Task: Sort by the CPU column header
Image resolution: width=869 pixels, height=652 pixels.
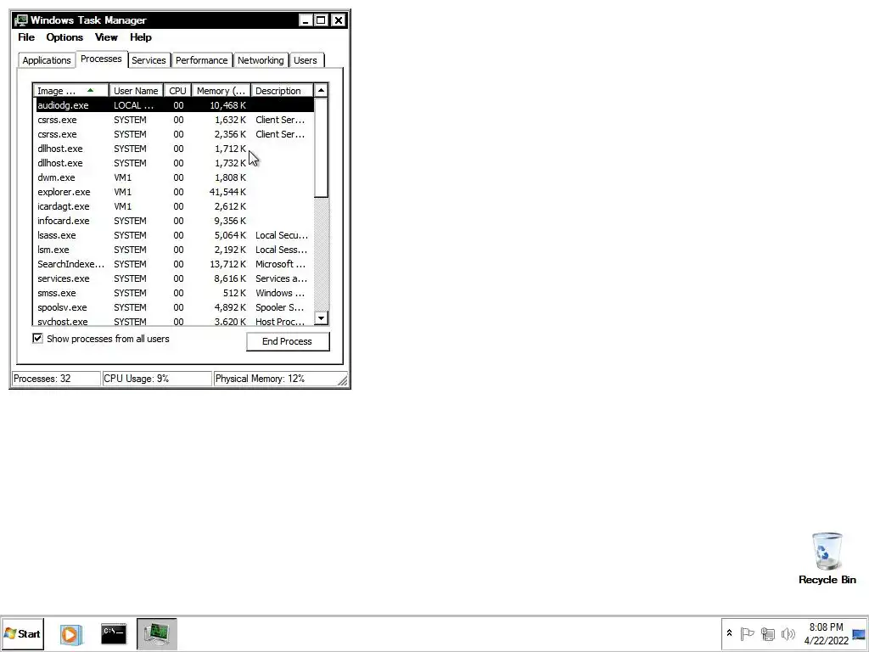Action: pyautogui.click(x=178, y=90)
